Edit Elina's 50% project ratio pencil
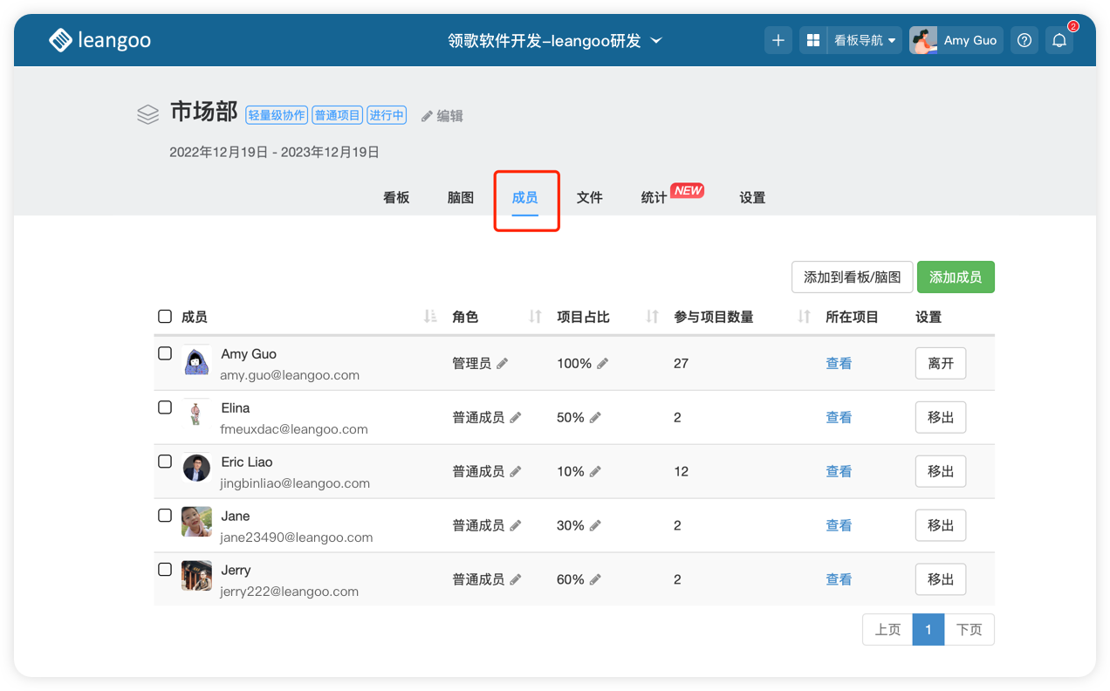 pyautogui.click(x=595, y=418)
